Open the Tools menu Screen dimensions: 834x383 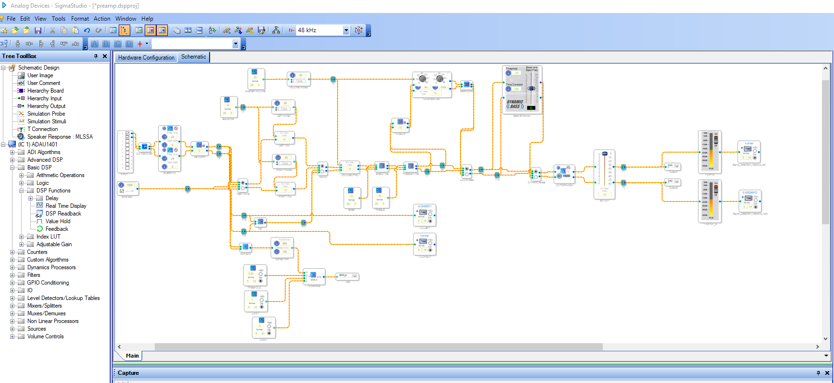[x=59, y=19]
